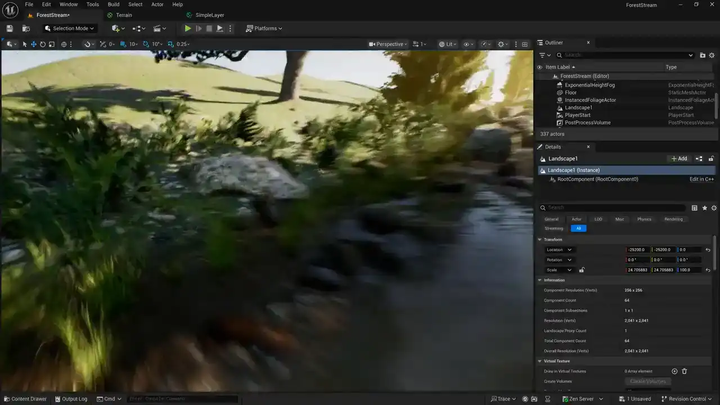Toggle the Landscape1 actor lock icon

pyautogui.click(x=711, y=159)
